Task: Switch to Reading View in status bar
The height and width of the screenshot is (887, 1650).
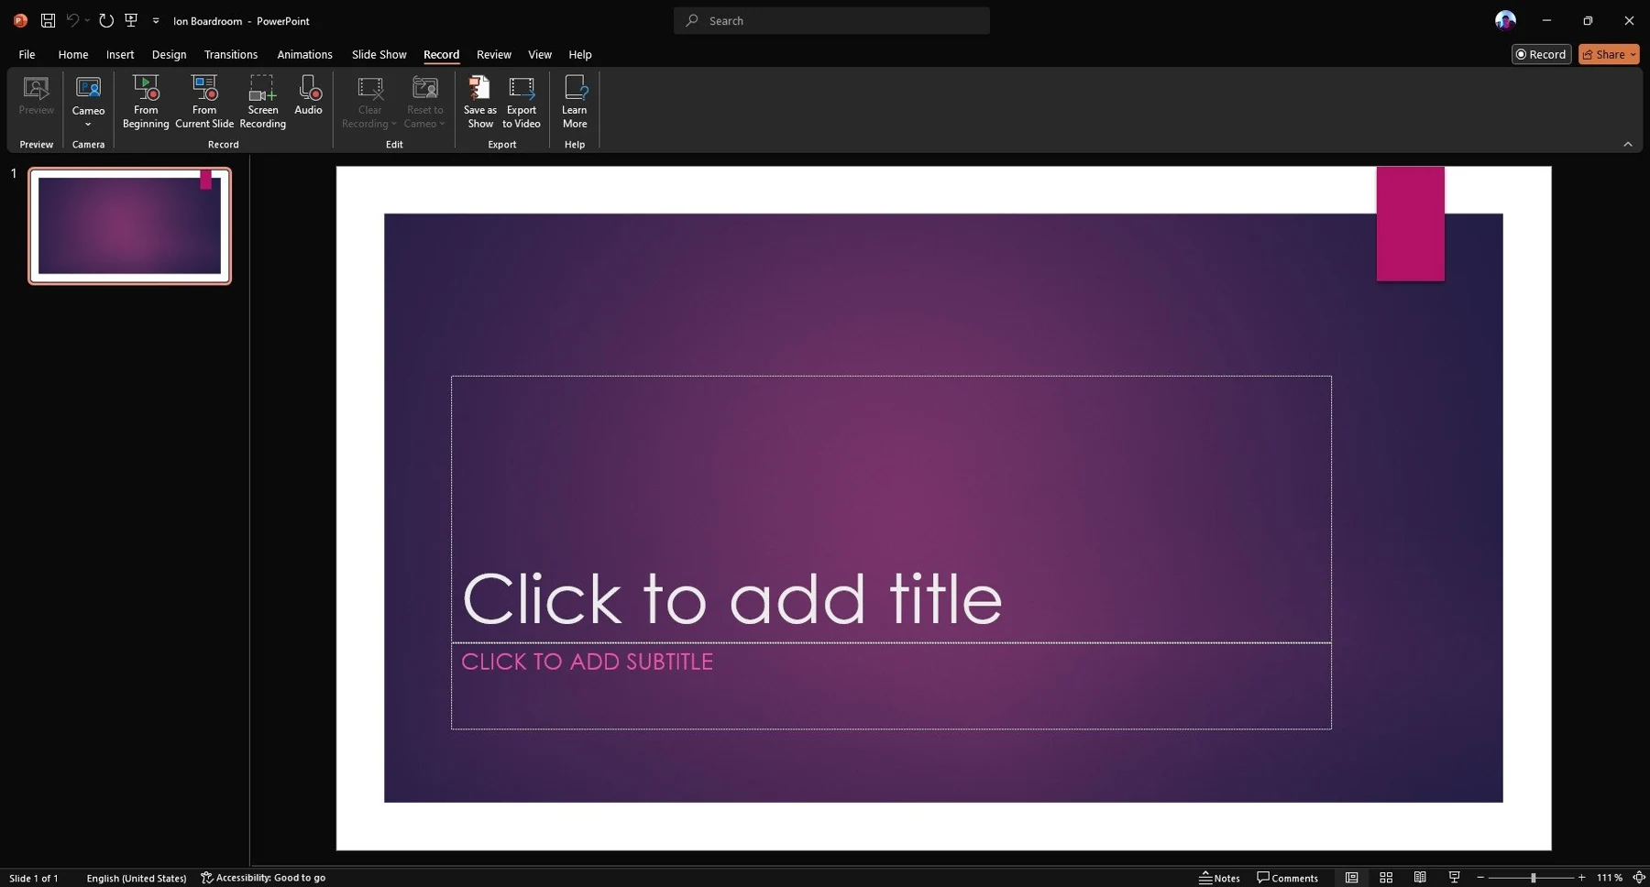Action: [x=1420, y=878]
